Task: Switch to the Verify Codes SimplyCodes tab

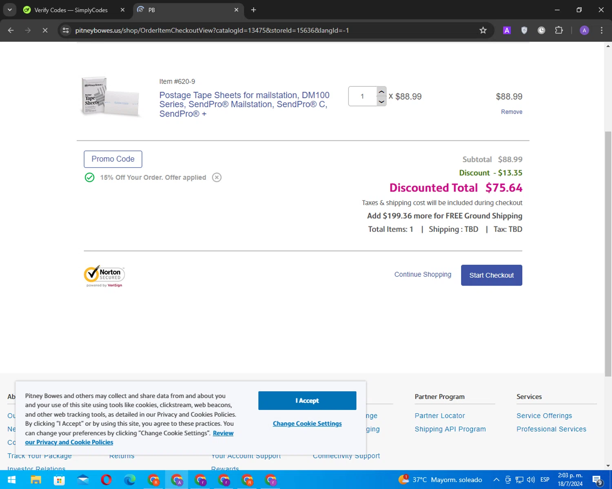Action: click(x=71, y=10)
